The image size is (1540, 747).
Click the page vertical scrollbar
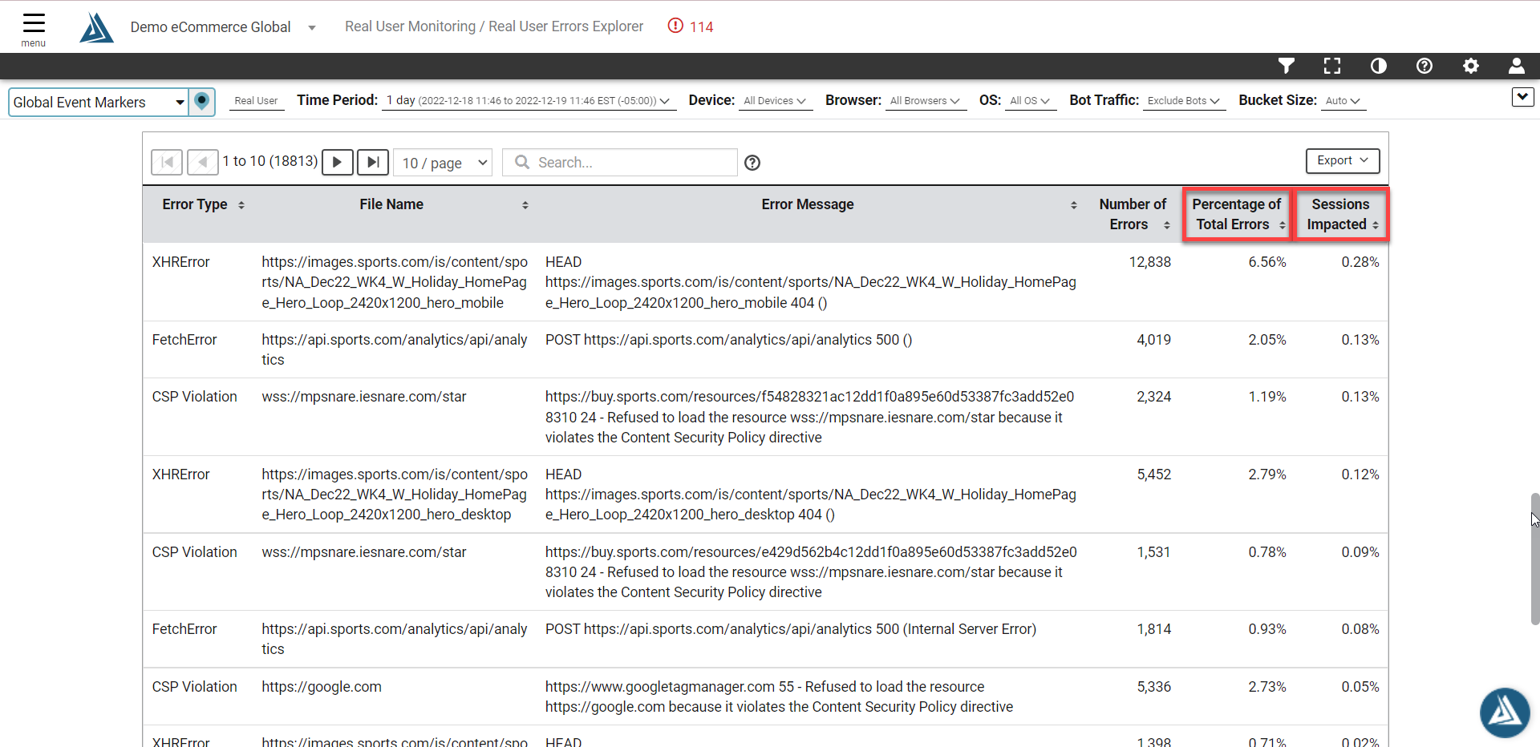pos(1534,559)
